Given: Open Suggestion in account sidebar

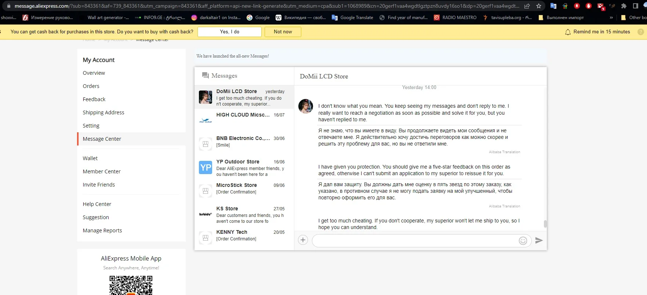Looking at the screenshot, I should coord(96,217).
